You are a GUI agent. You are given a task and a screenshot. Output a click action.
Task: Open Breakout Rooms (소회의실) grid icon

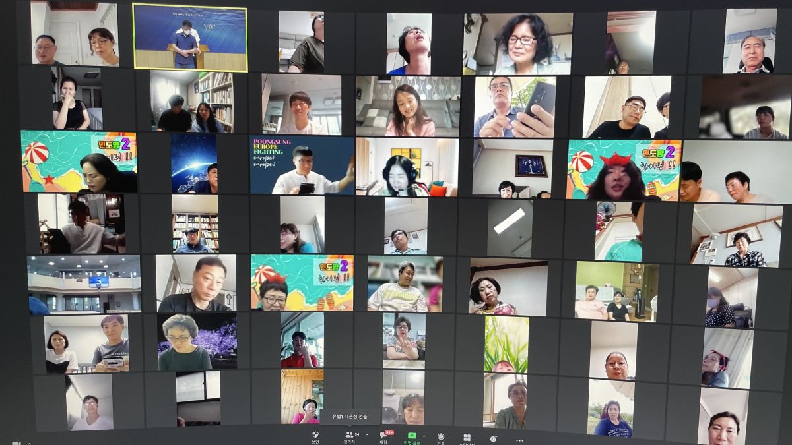[x=467, y=438]
